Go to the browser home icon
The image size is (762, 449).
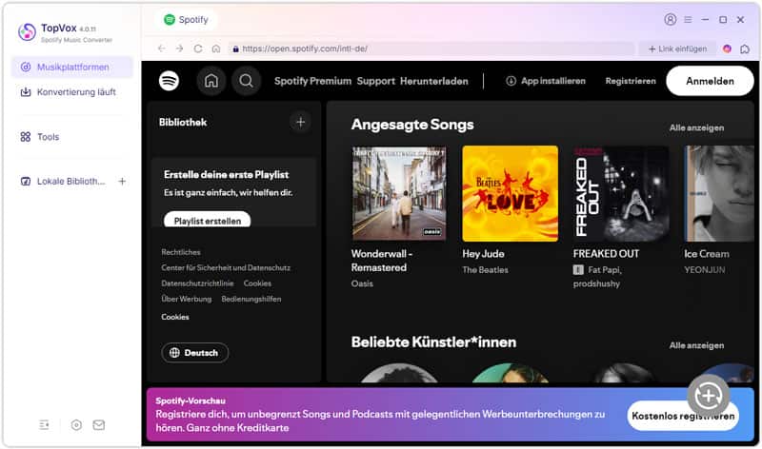click(x=216, y=49)
